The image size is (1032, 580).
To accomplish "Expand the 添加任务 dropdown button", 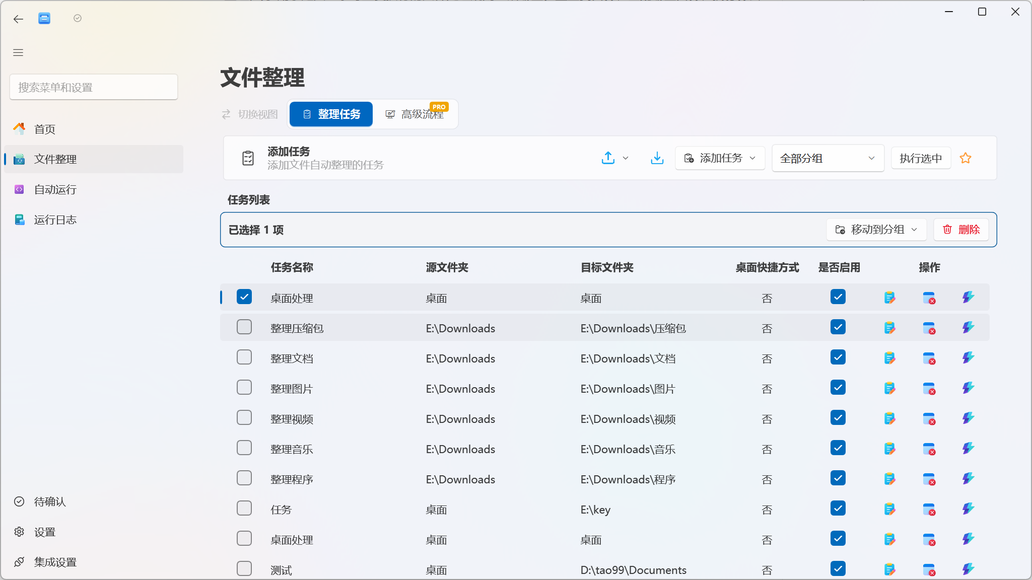I will point(720,158).
